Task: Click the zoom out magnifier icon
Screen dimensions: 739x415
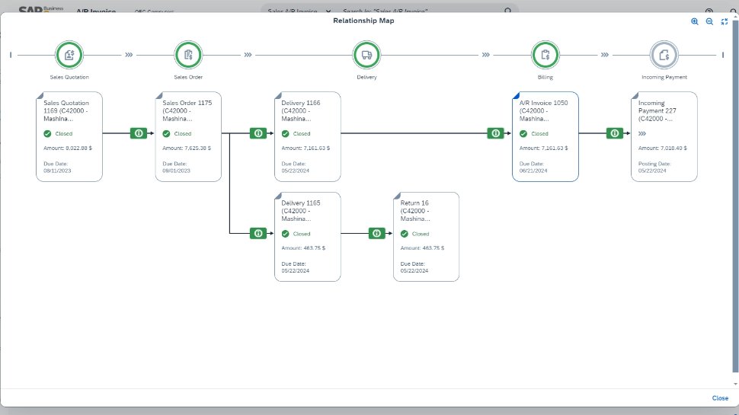Action: click(709, 22)
